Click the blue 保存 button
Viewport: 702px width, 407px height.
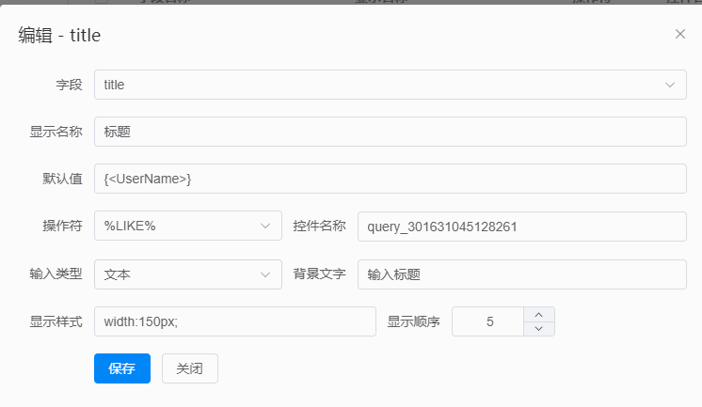122,368
